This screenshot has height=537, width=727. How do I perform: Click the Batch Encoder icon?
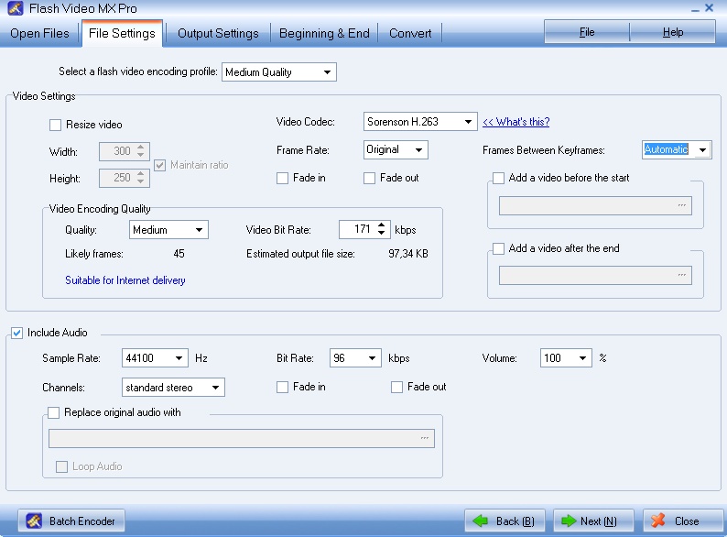[x=34, y=521]
